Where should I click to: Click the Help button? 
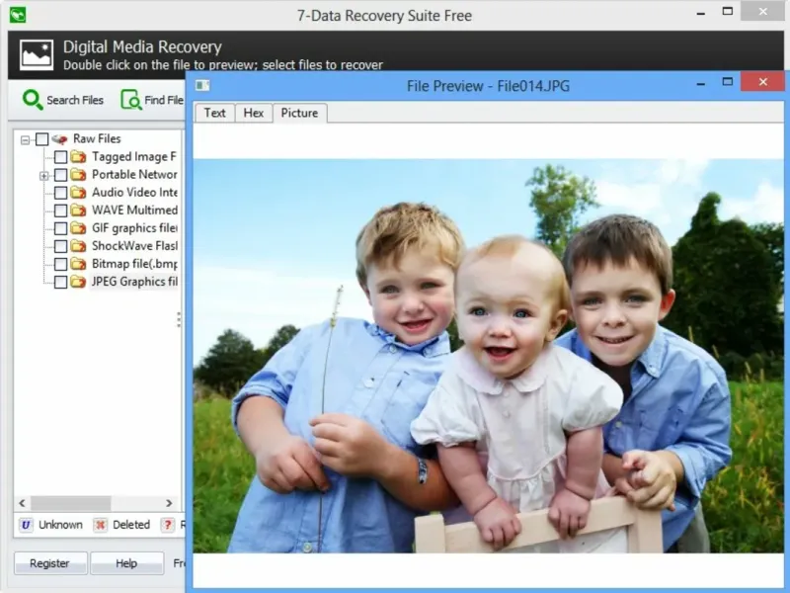pos(127,563)
